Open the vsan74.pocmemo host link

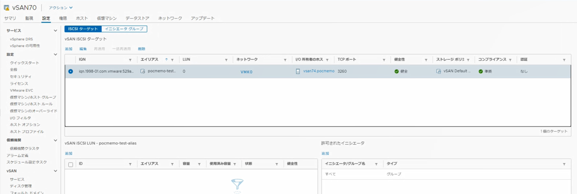click(x=318, y=71)
